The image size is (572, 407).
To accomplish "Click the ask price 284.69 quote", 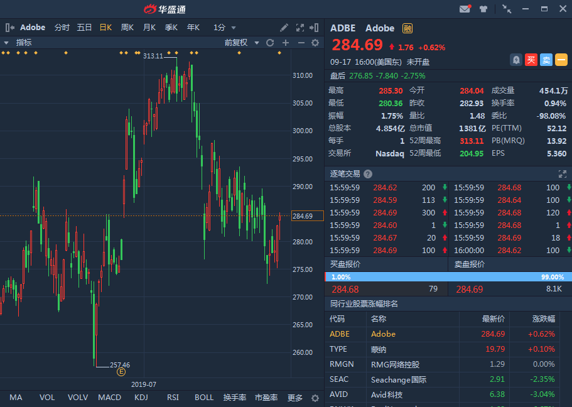I will (x=470, y=290).
